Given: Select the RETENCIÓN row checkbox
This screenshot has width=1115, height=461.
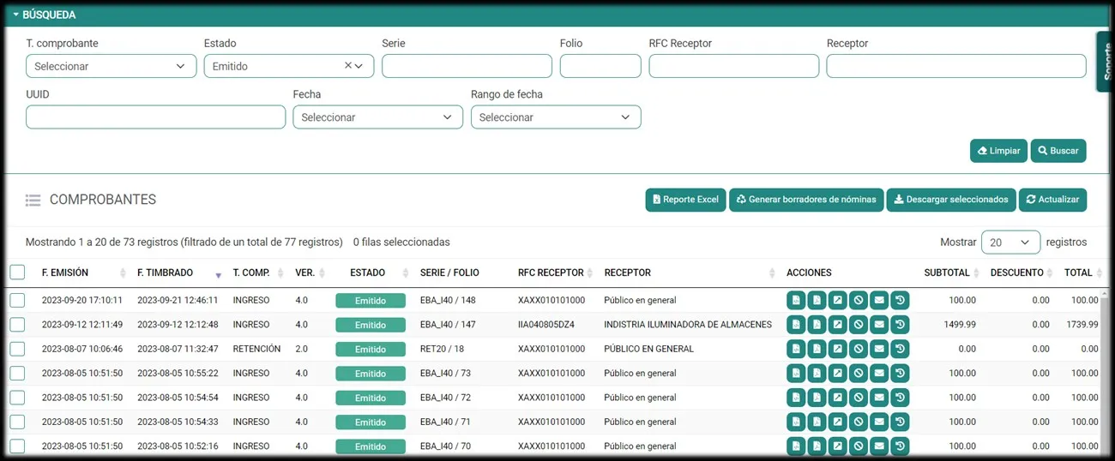Looking at the screenshot, I should pos(17,349).
